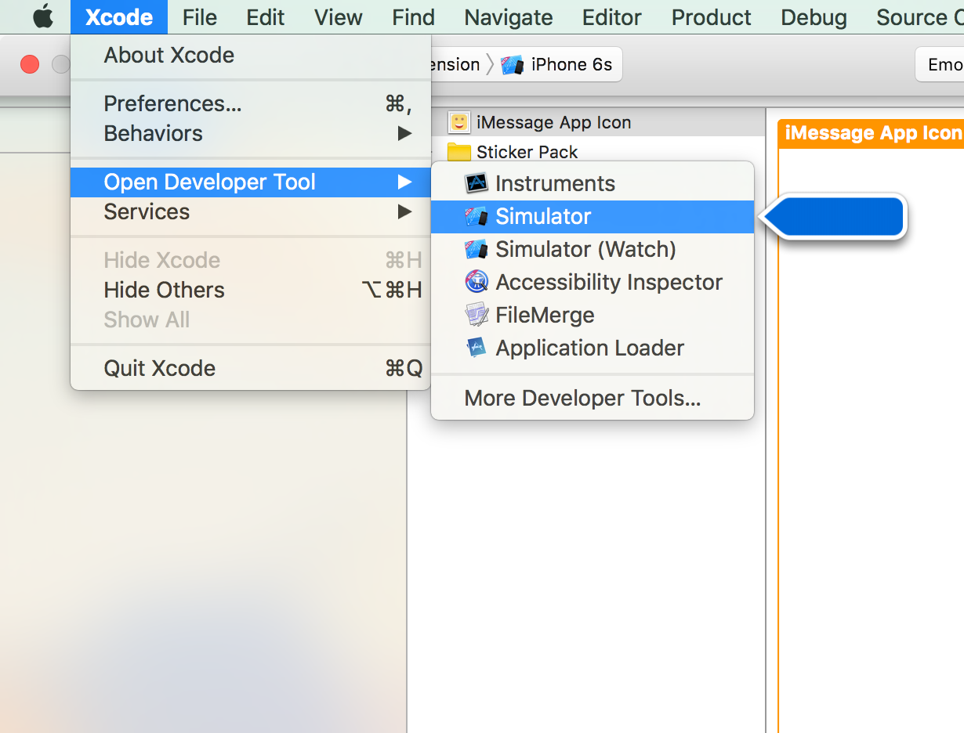The height and width of the screenshot is (733, 964).
Task: Launch Instruments from the submenu
Action: (x=593, y=183)
